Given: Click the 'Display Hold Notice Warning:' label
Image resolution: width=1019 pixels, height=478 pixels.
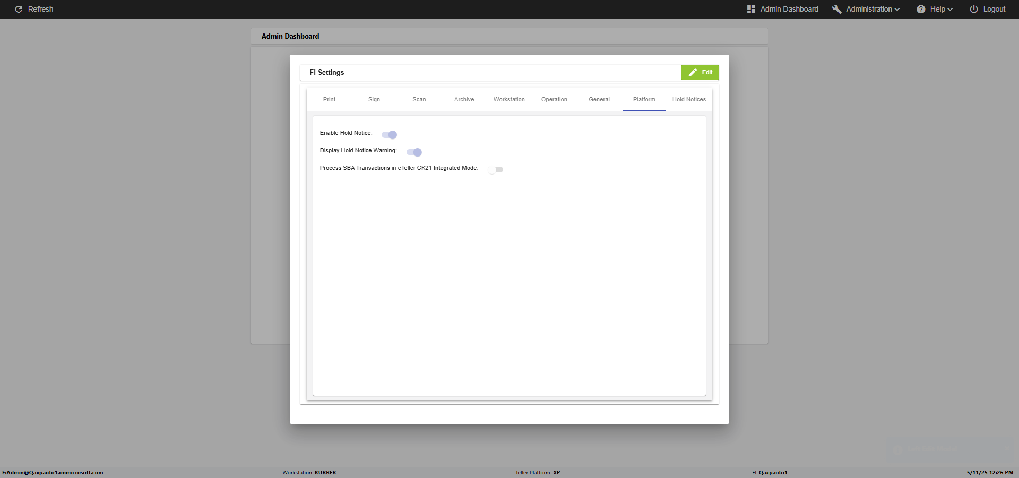Looking at the screenshot, I should pyautogui.click(x=358, y=151).
